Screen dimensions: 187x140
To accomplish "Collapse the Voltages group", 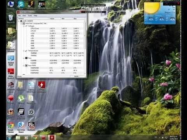I will click(24, 26).
